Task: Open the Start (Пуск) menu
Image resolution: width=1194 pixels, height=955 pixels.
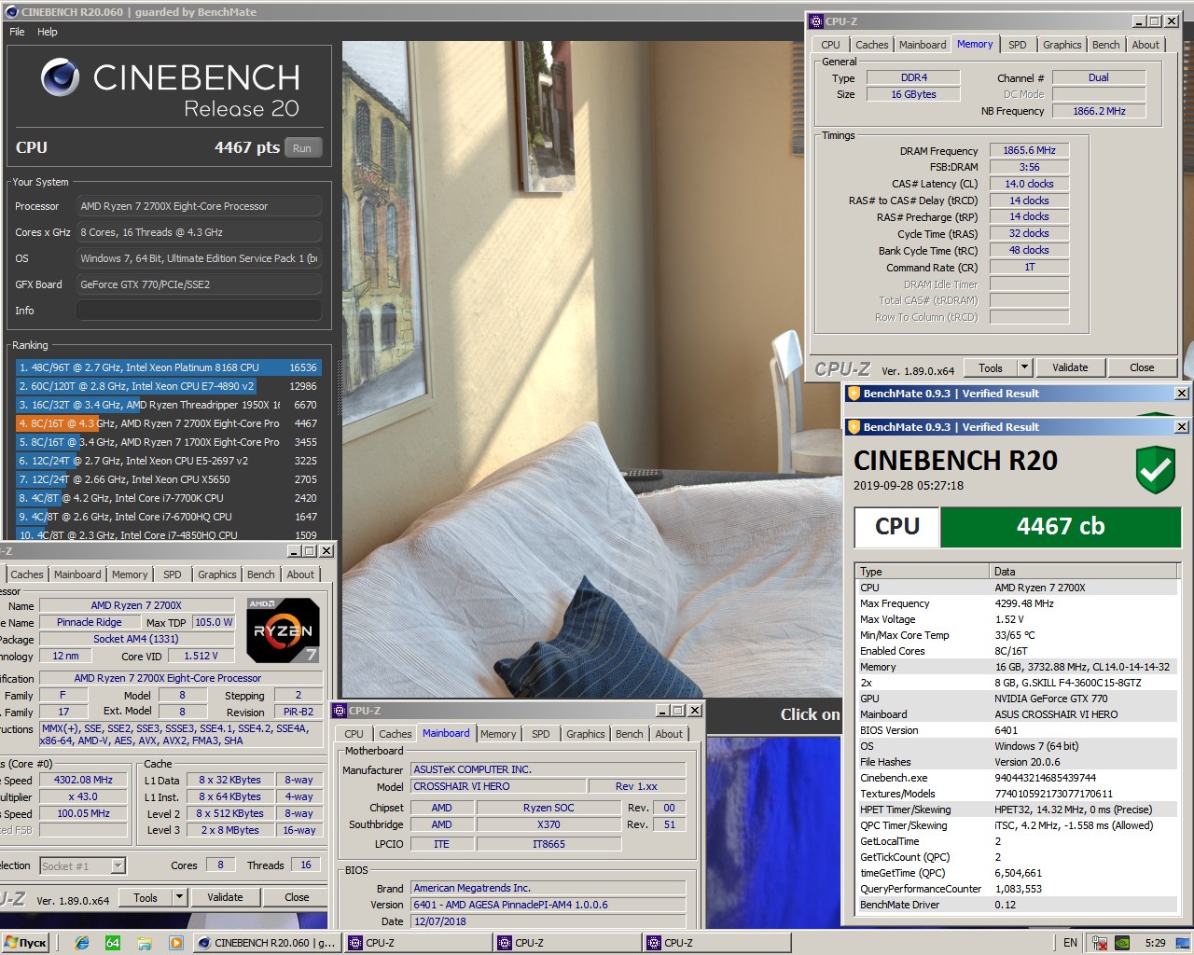Action: click(25, 943)
